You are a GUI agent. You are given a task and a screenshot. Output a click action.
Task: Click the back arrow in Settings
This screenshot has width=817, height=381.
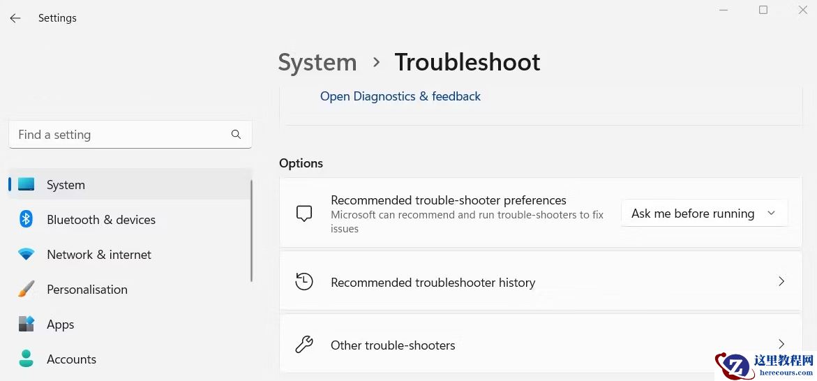coord(15,18)
